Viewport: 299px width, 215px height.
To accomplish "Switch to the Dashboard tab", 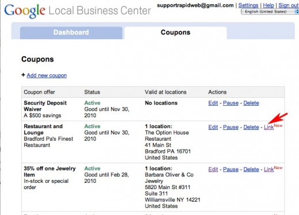I will [x=71, y=32].
